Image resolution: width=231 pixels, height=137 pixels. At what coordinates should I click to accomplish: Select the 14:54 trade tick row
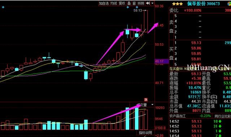[x=200, y=136]
